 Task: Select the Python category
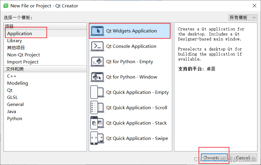45,119
